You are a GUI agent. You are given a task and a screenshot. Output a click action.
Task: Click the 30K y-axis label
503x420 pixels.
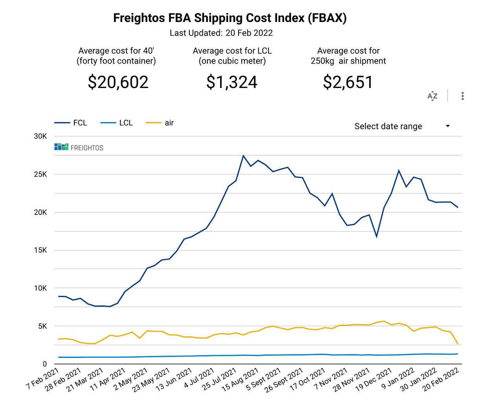pyautogui.click(x=40, y=136)
